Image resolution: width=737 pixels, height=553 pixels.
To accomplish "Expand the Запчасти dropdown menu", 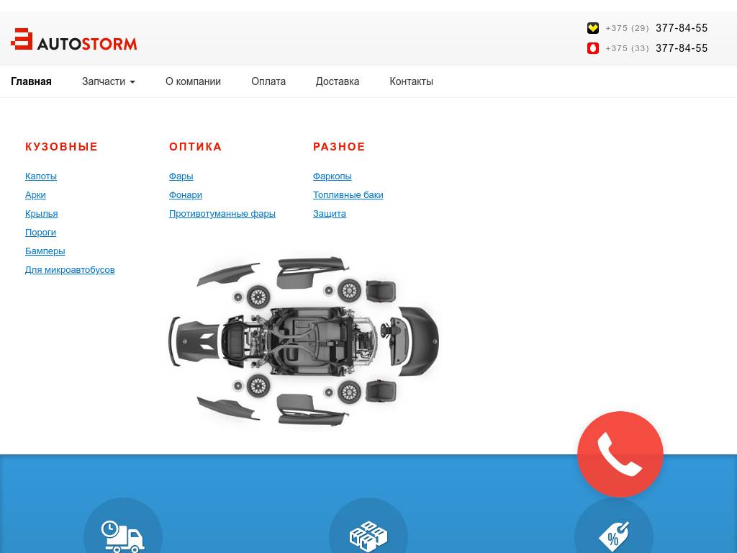I will tap(108, 81).
